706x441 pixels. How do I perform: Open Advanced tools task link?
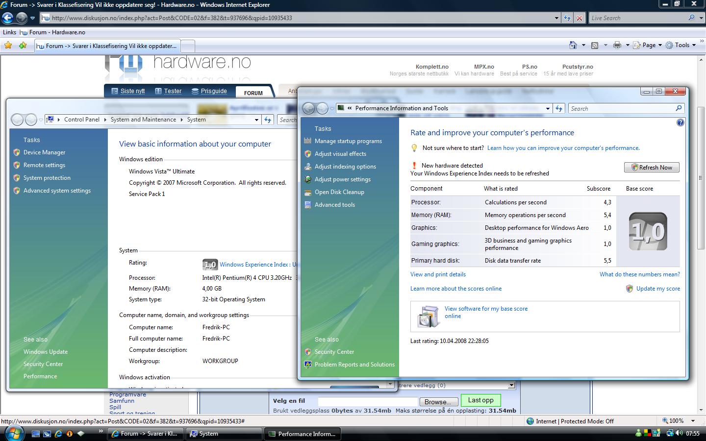(335, 205)
